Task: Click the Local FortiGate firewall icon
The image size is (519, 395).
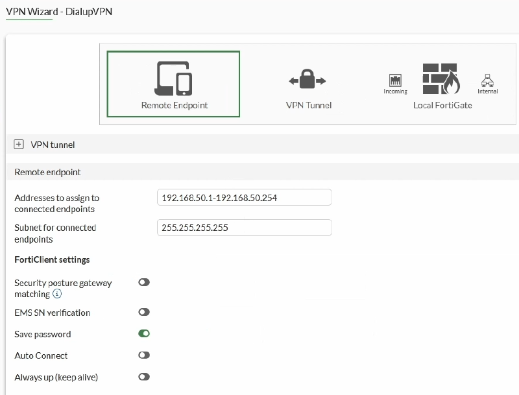Action: [441, 78]
